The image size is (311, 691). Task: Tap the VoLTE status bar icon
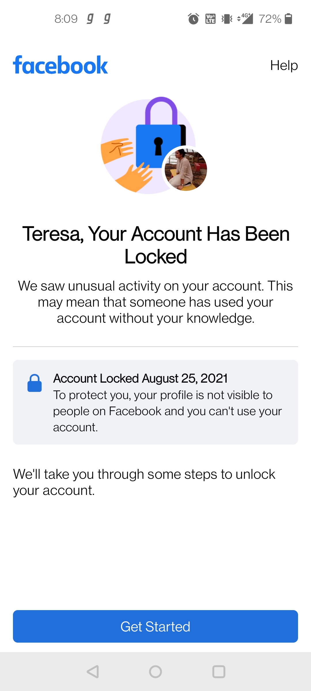(211, 19)
